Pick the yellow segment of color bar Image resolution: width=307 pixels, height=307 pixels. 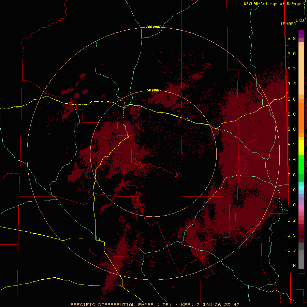pyautogui.click(x=301, y=146)
